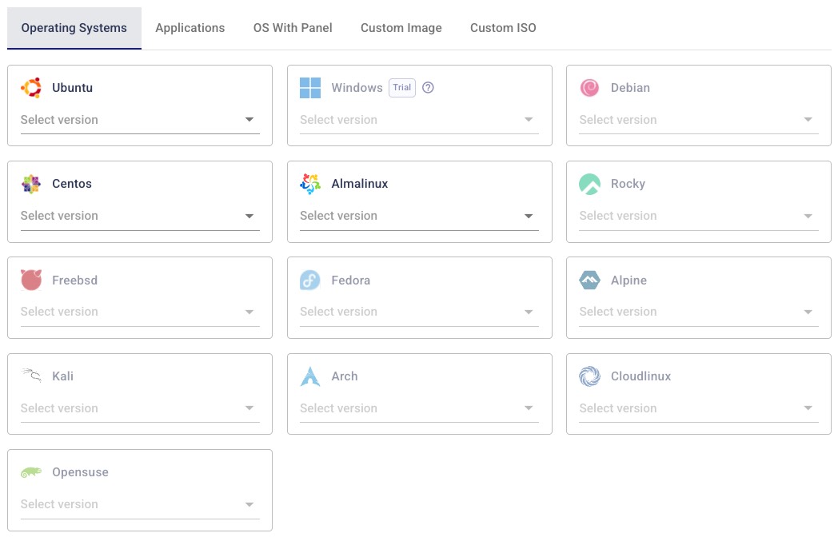The height and width of the screenshot is (537, 838).
Task: Click the help question mark beside Windows Trial
Action: pyautogui.click(x=428, y=88)
